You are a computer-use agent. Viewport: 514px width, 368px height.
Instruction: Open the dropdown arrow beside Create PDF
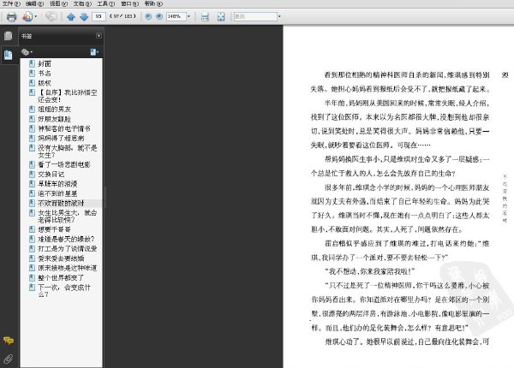[x=36, y=16]
